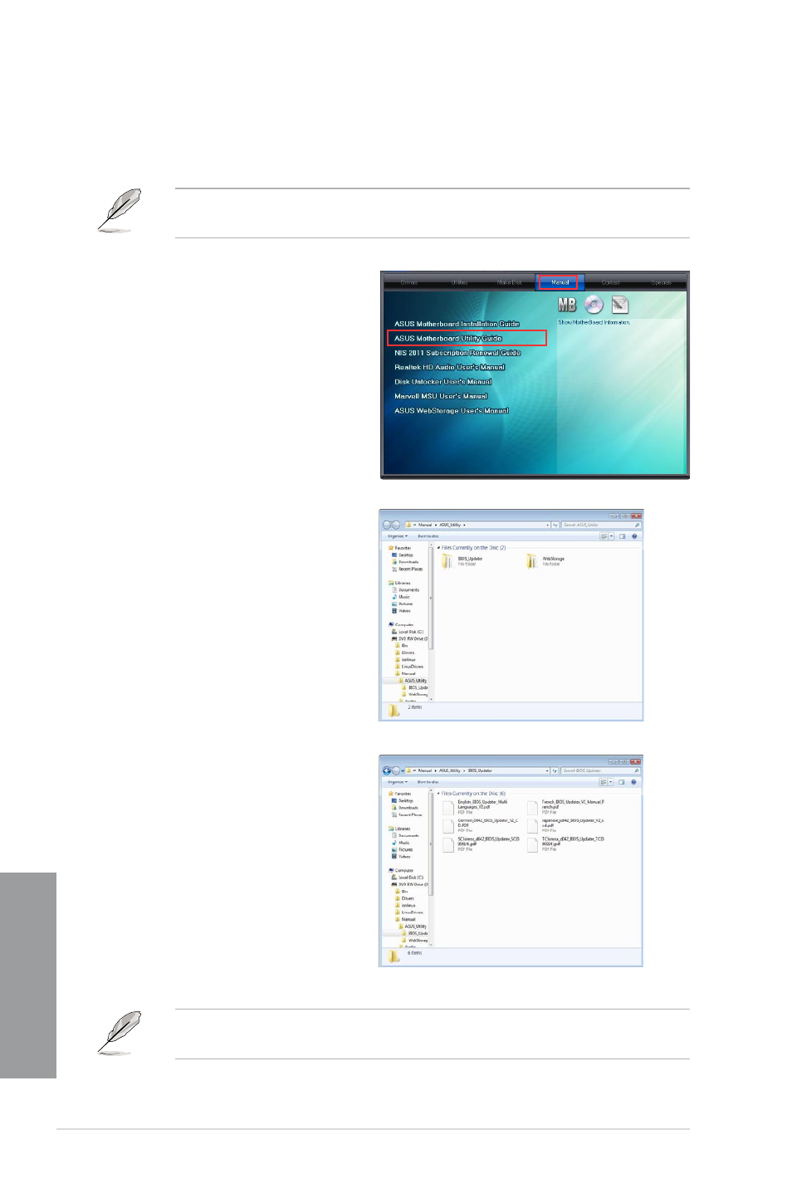Click the browse DVD disc icon
Image resolution: width=792 pixels, height=1193 pixels.
[594, 305]
